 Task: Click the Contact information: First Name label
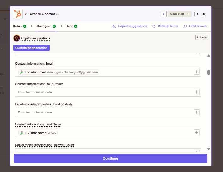[x=38, y=124]
